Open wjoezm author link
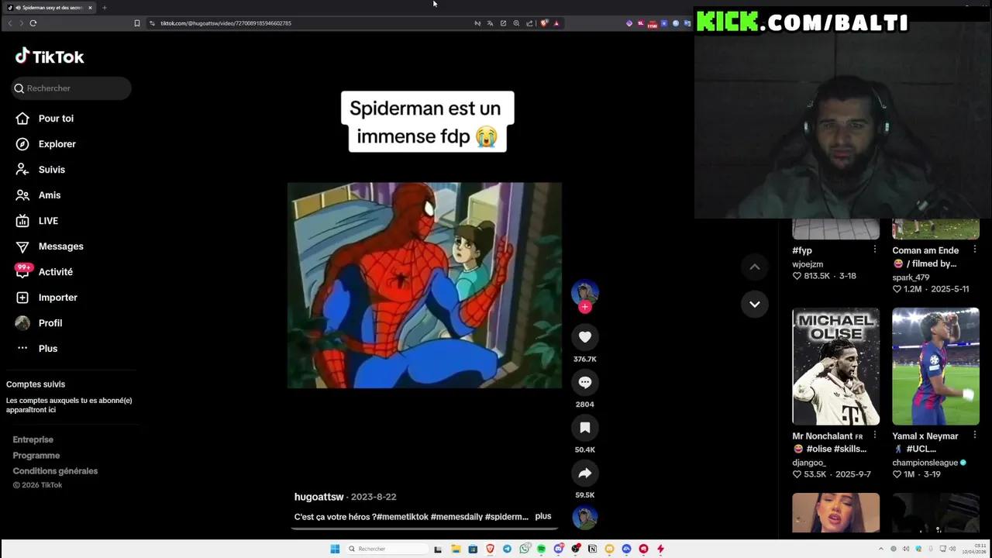 click(x=808, y=264)
